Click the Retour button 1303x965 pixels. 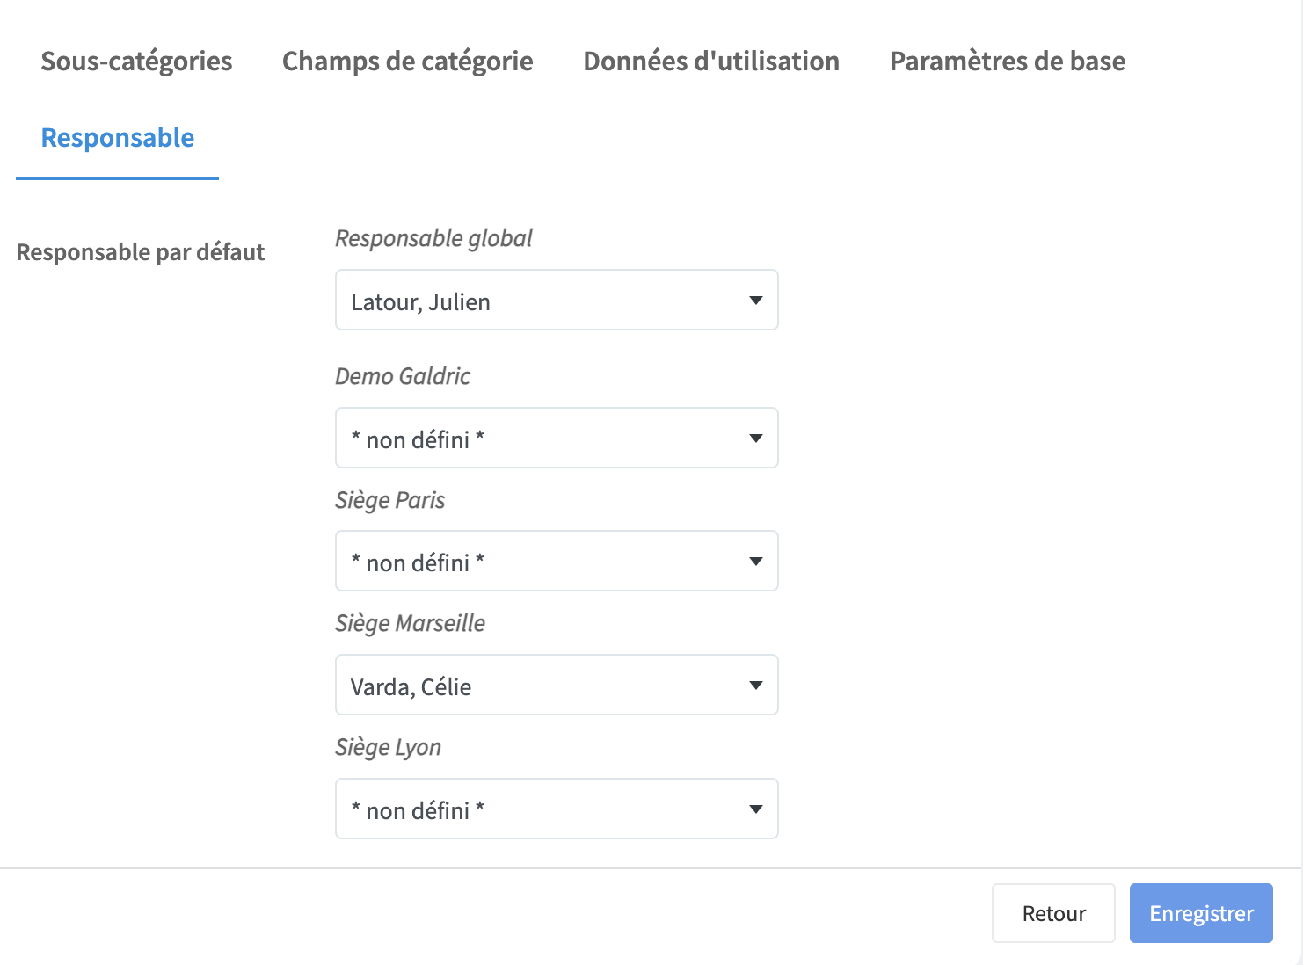1053,914
